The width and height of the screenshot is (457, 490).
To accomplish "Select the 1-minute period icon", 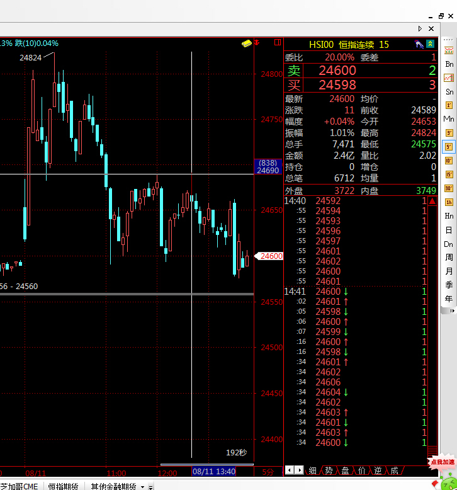I will point(449,105).
